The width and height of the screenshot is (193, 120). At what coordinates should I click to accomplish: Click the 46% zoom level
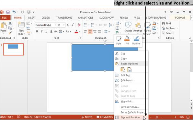[182, 117]
